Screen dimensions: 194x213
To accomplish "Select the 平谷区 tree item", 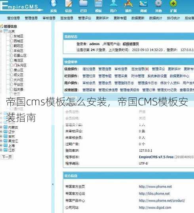I will pyautogui.click(x=19, y=84).
